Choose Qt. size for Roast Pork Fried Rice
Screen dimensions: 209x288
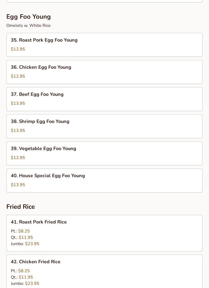(x=26, y=237)
